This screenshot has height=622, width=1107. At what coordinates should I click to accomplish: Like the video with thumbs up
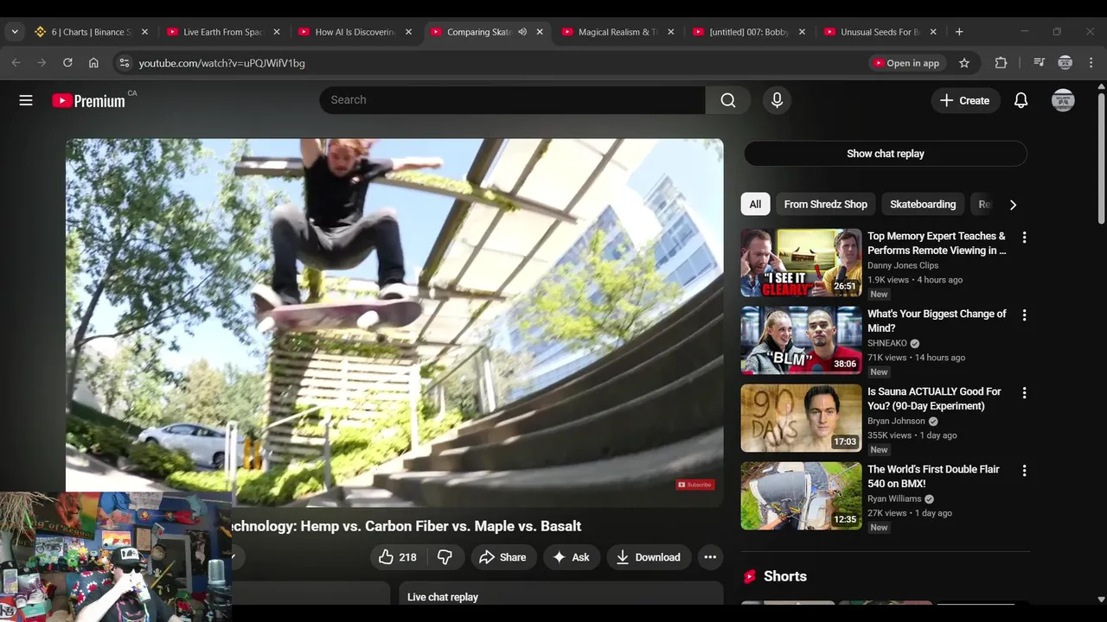tap(398, 557)
